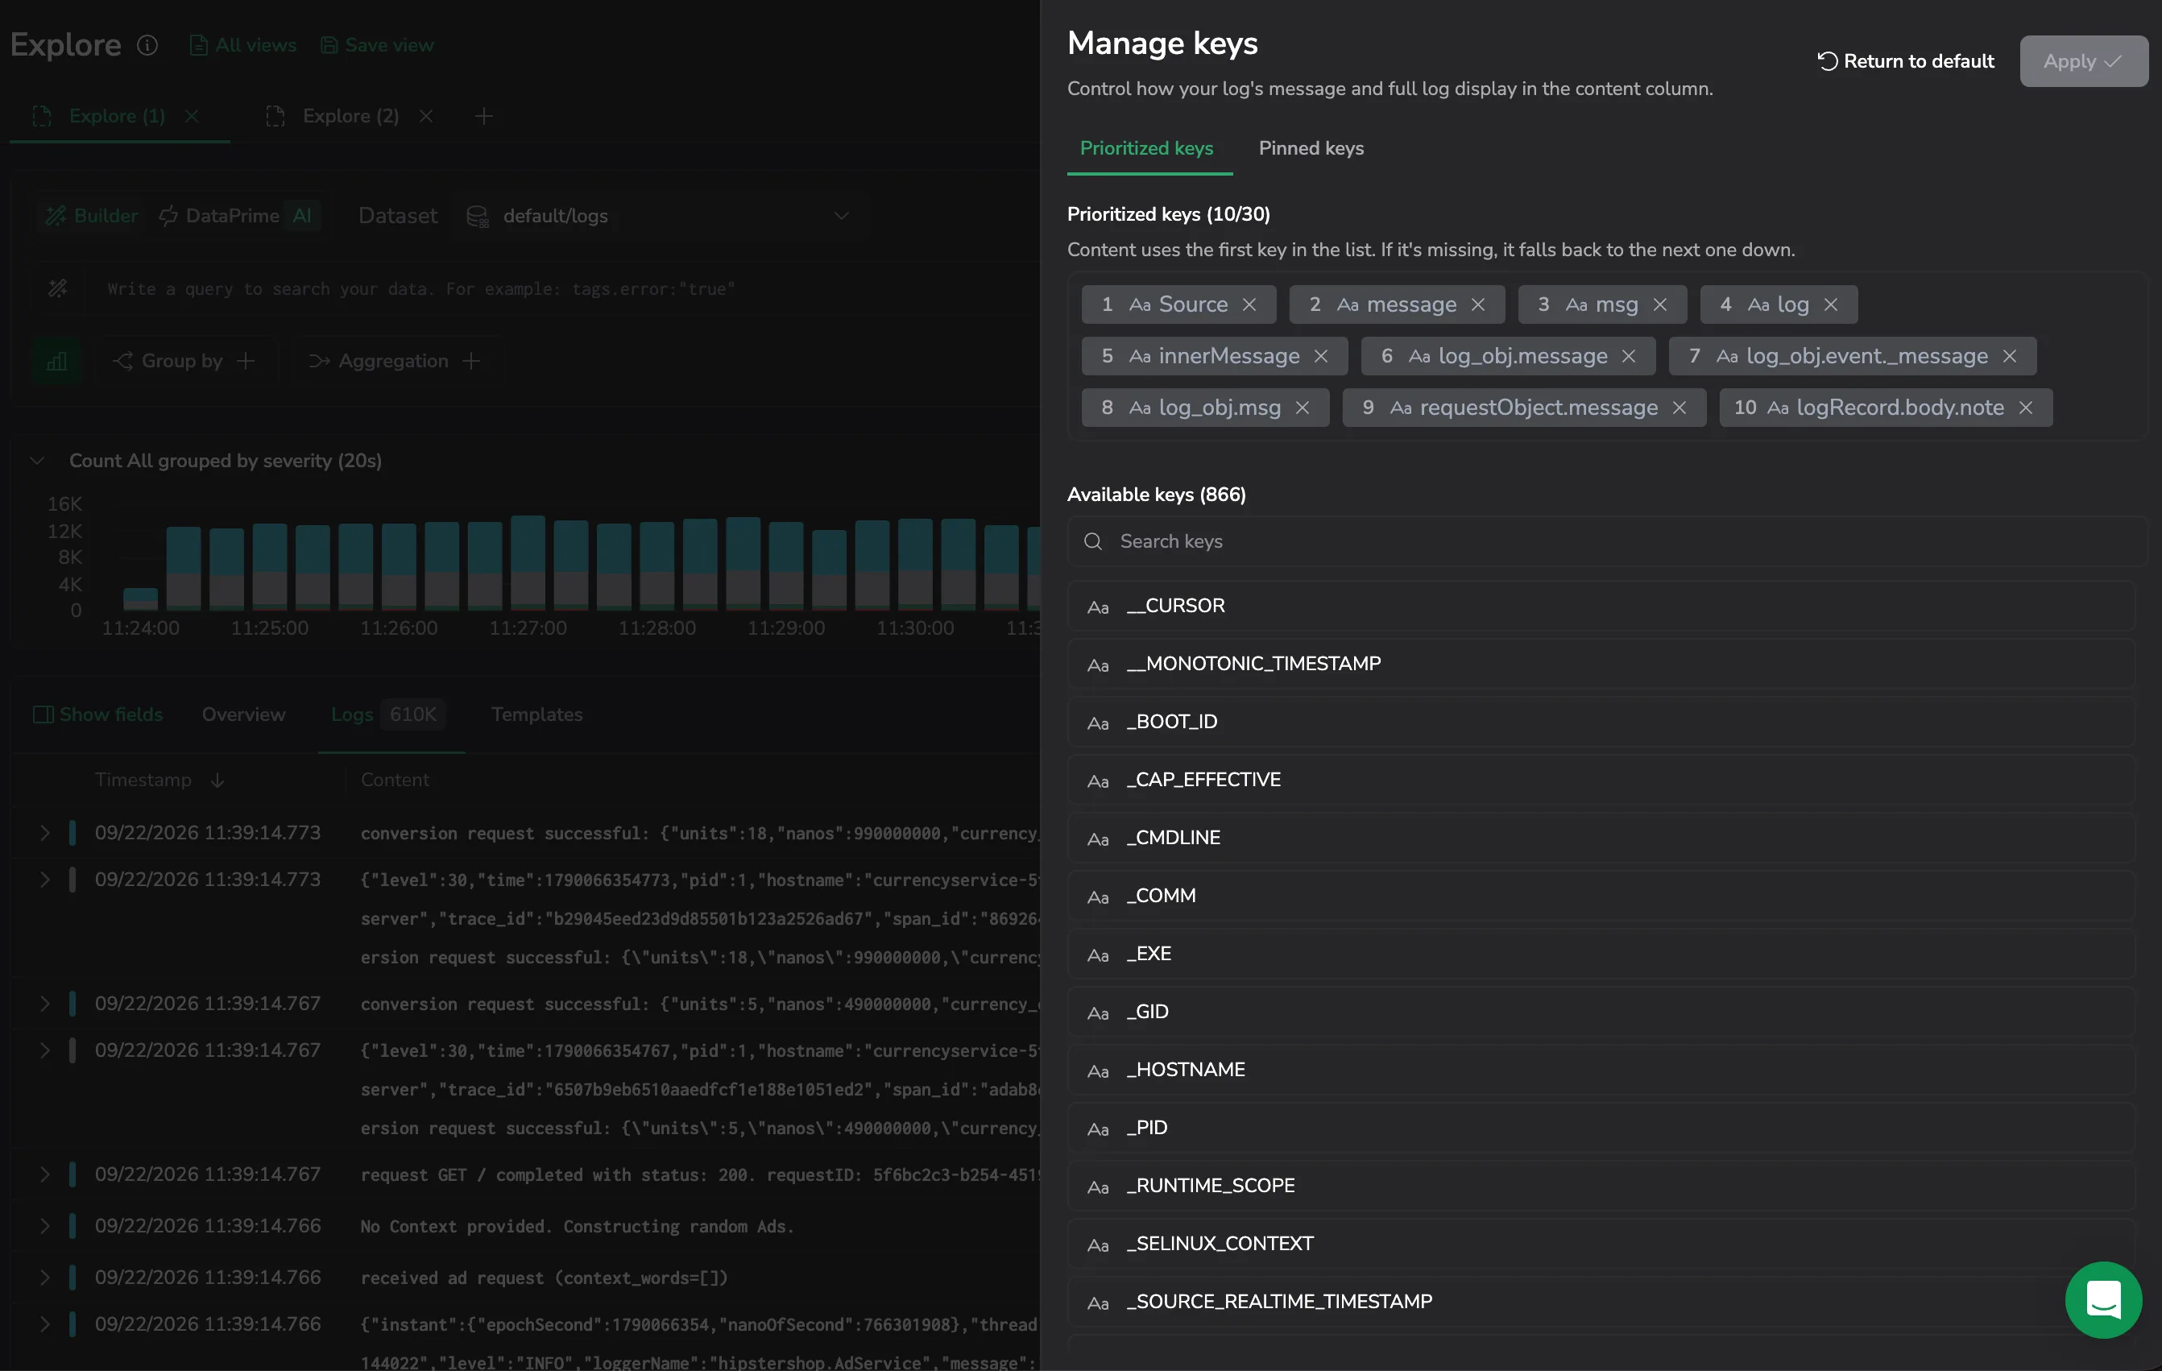Screen dimensions: 2162x1371
Task: Remove the innerMessage key chip
Action: [x=1321, y=356]
